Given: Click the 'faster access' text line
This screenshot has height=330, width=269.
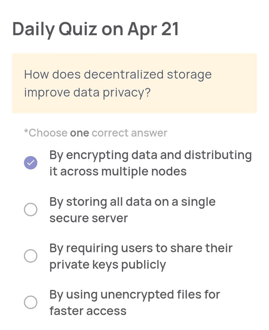Looking at the screenshot, I should click(88, 311).
